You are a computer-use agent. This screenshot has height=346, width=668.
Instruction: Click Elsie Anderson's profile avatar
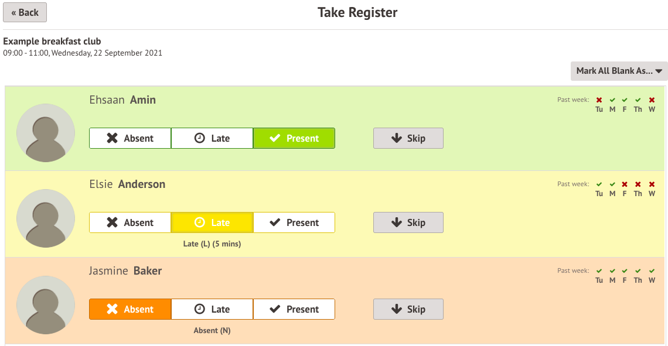coord(46,218)
